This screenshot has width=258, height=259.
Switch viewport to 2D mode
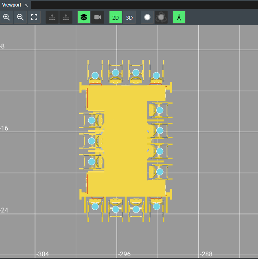tap(116, 17)
